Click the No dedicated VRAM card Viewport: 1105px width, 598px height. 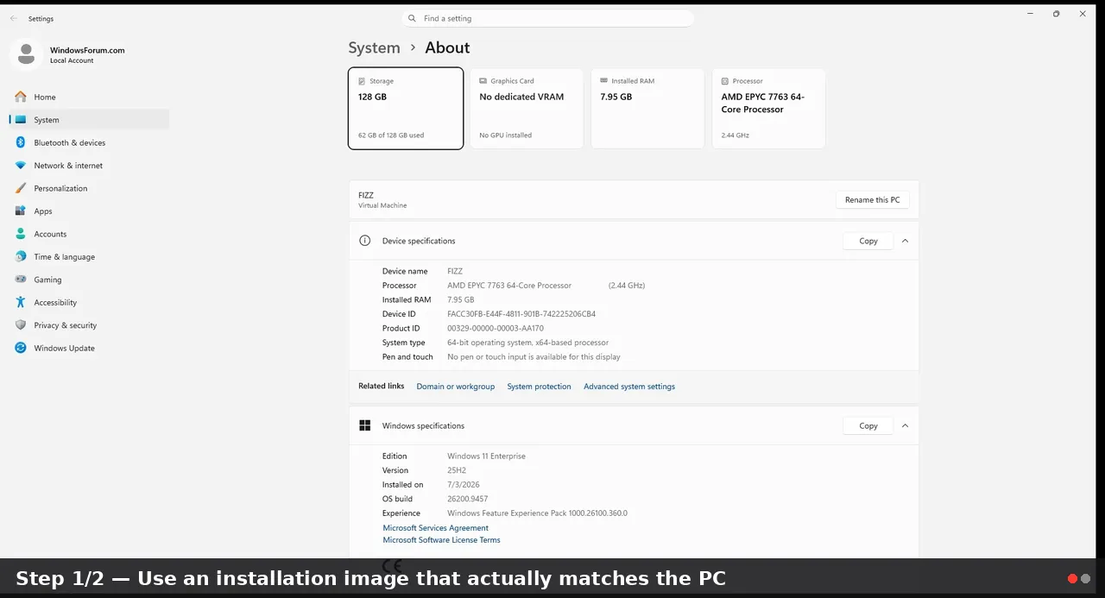pyautogui.click(x=527, y=109)
